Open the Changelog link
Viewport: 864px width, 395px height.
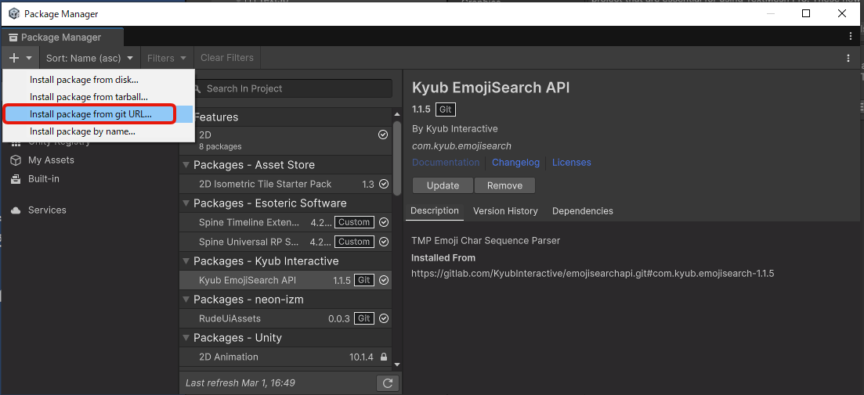(x=515, y=162)
